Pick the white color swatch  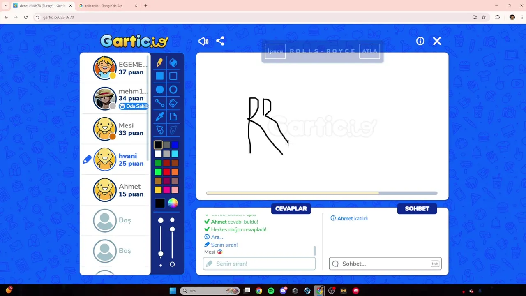(x=158, y=154)
